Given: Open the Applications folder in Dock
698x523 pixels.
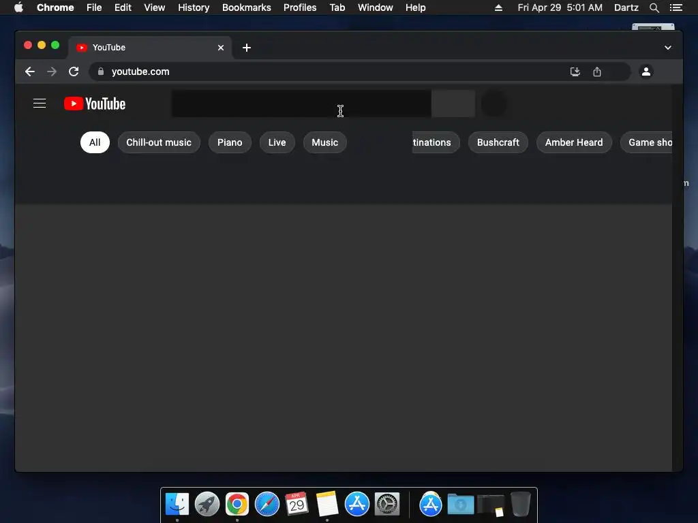Looking at the screenshot, I should click(431, 504).
